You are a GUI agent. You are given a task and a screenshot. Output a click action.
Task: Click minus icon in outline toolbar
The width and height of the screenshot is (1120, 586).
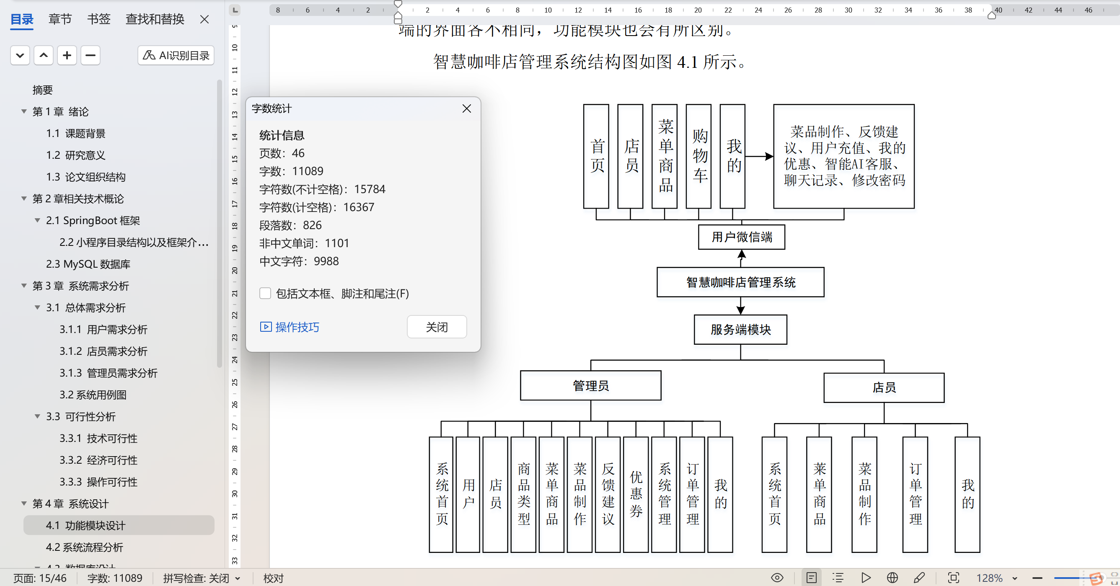coord(91,55)
